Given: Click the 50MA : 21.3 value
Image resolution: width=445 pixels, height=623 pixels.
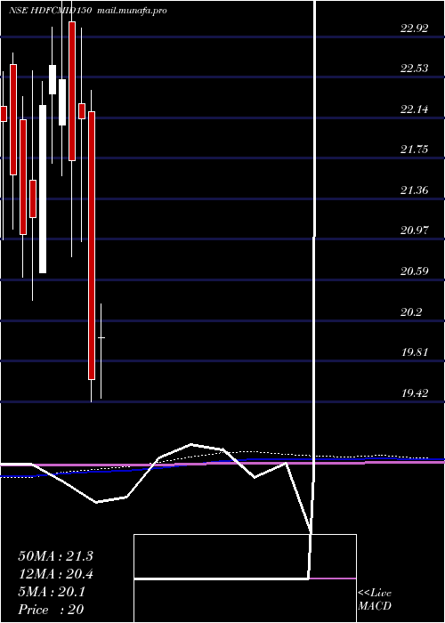Looking at the screenshot, I should 55,556.
